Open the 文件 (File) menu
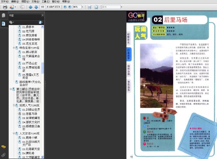Image resolution: width=217 pixels, height=159 pixels. 5,1
